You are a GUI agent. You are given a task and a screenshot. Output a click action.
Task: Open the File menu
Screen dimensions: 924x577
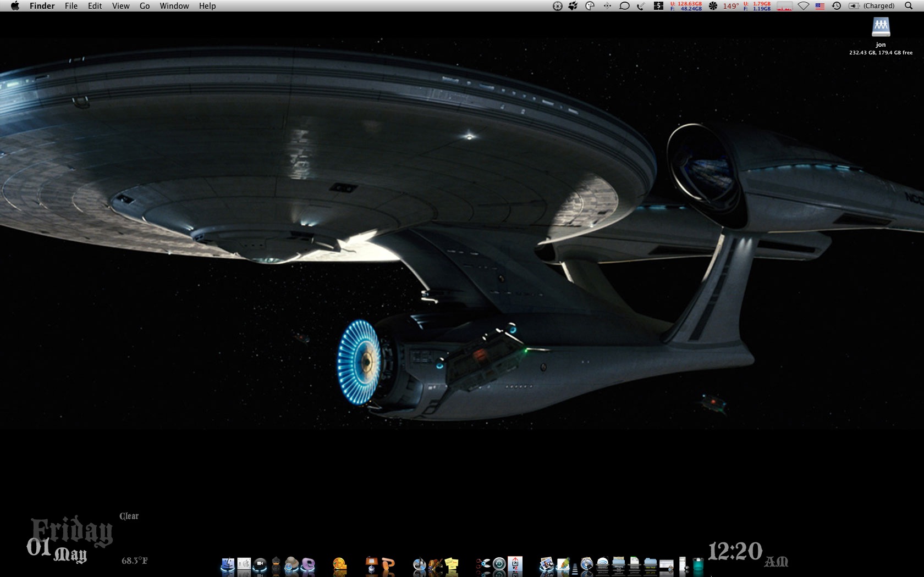coord(71,6)
